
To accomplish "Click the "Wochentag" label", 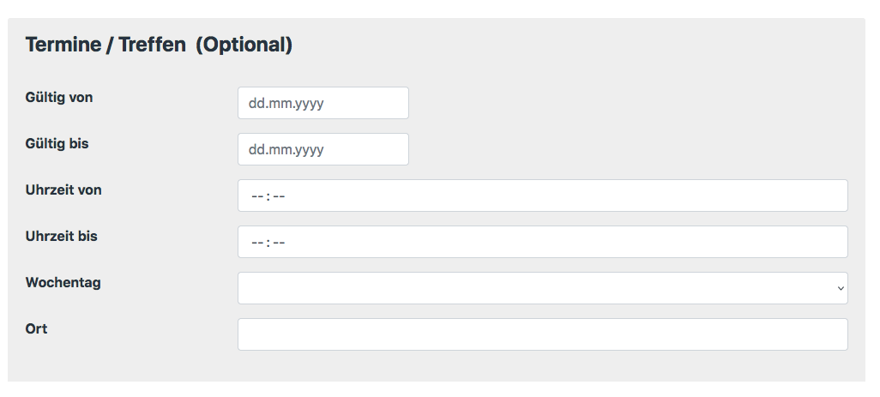I will tap(63, 283).
